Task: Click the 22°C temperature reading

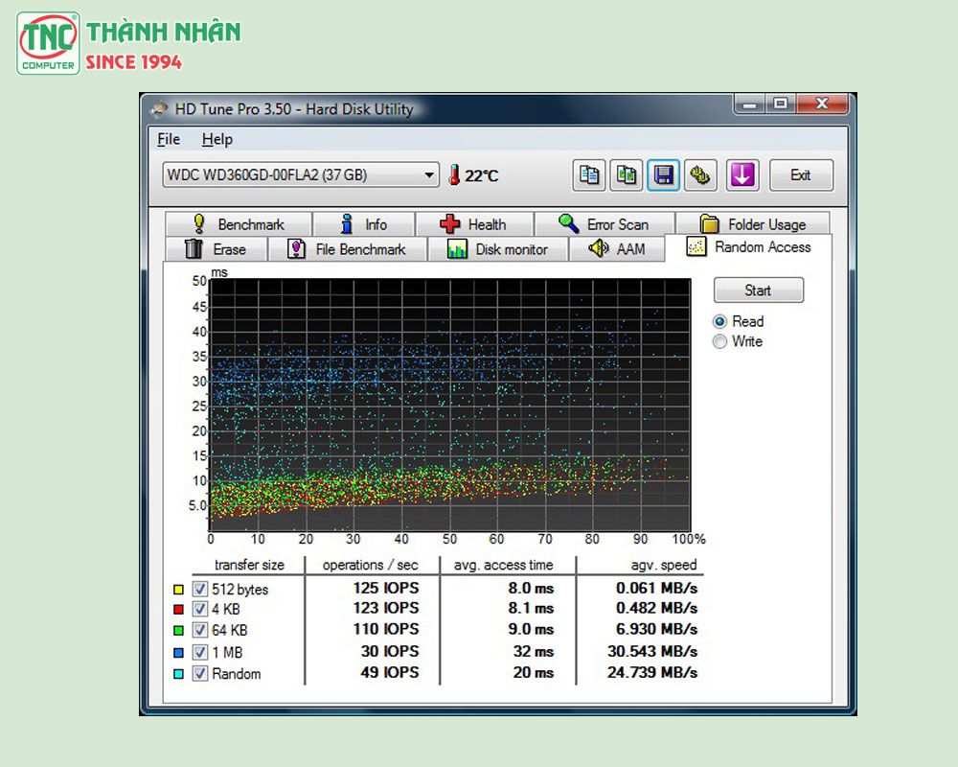Action: click(482, 176)
